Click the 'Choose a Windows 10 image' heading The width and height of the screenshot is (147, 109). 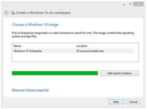coord(35,25)
